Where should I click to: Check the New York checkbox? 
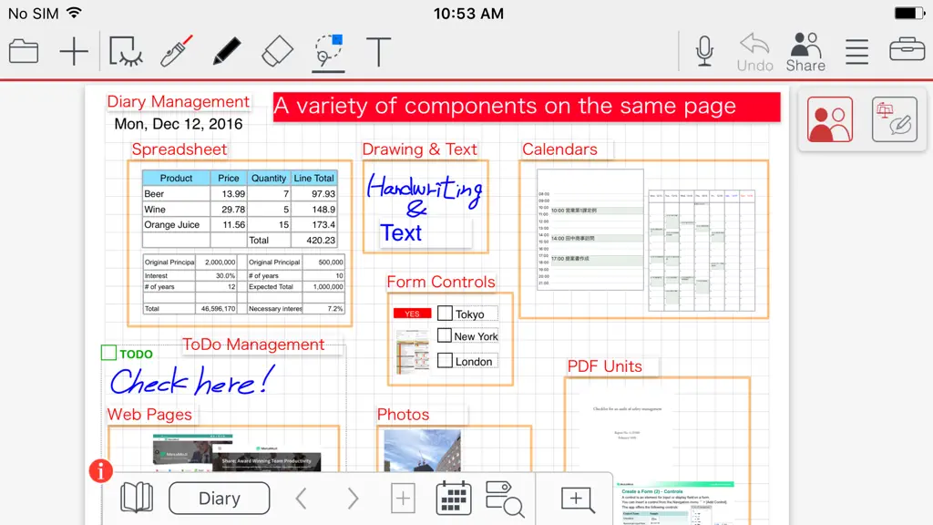pos(445,335)
